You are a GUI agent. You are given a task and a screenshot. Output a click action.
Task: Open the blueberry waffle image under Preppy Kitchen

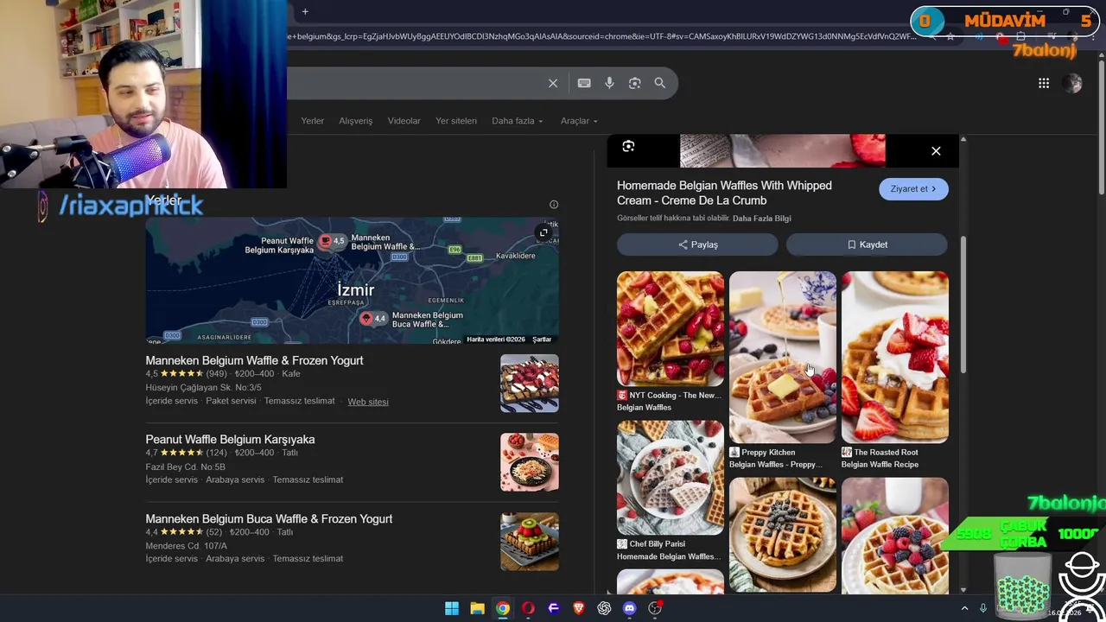[783, 535]
